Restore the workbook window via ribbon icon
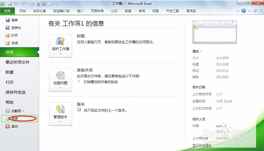Screen dimensions: 264x151 (255, 11)
